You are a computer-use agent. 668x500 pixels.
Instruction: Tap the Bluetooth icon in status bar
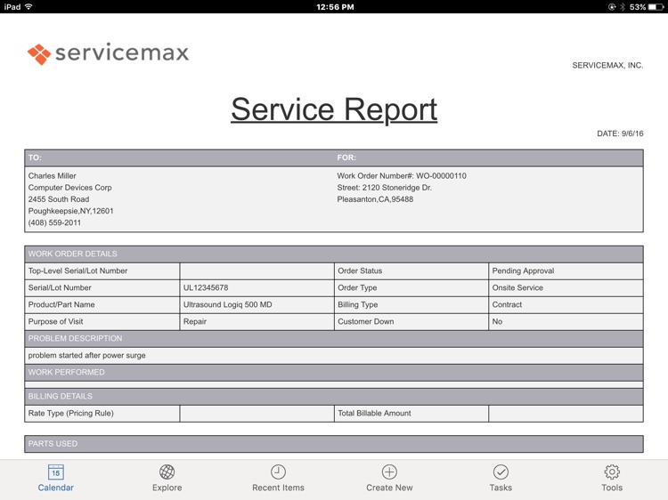point(623,7)
